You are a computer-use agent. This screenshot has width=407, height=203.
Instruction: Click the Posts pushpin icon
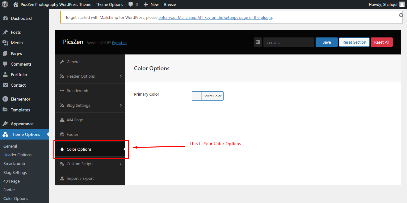[5, 32]
